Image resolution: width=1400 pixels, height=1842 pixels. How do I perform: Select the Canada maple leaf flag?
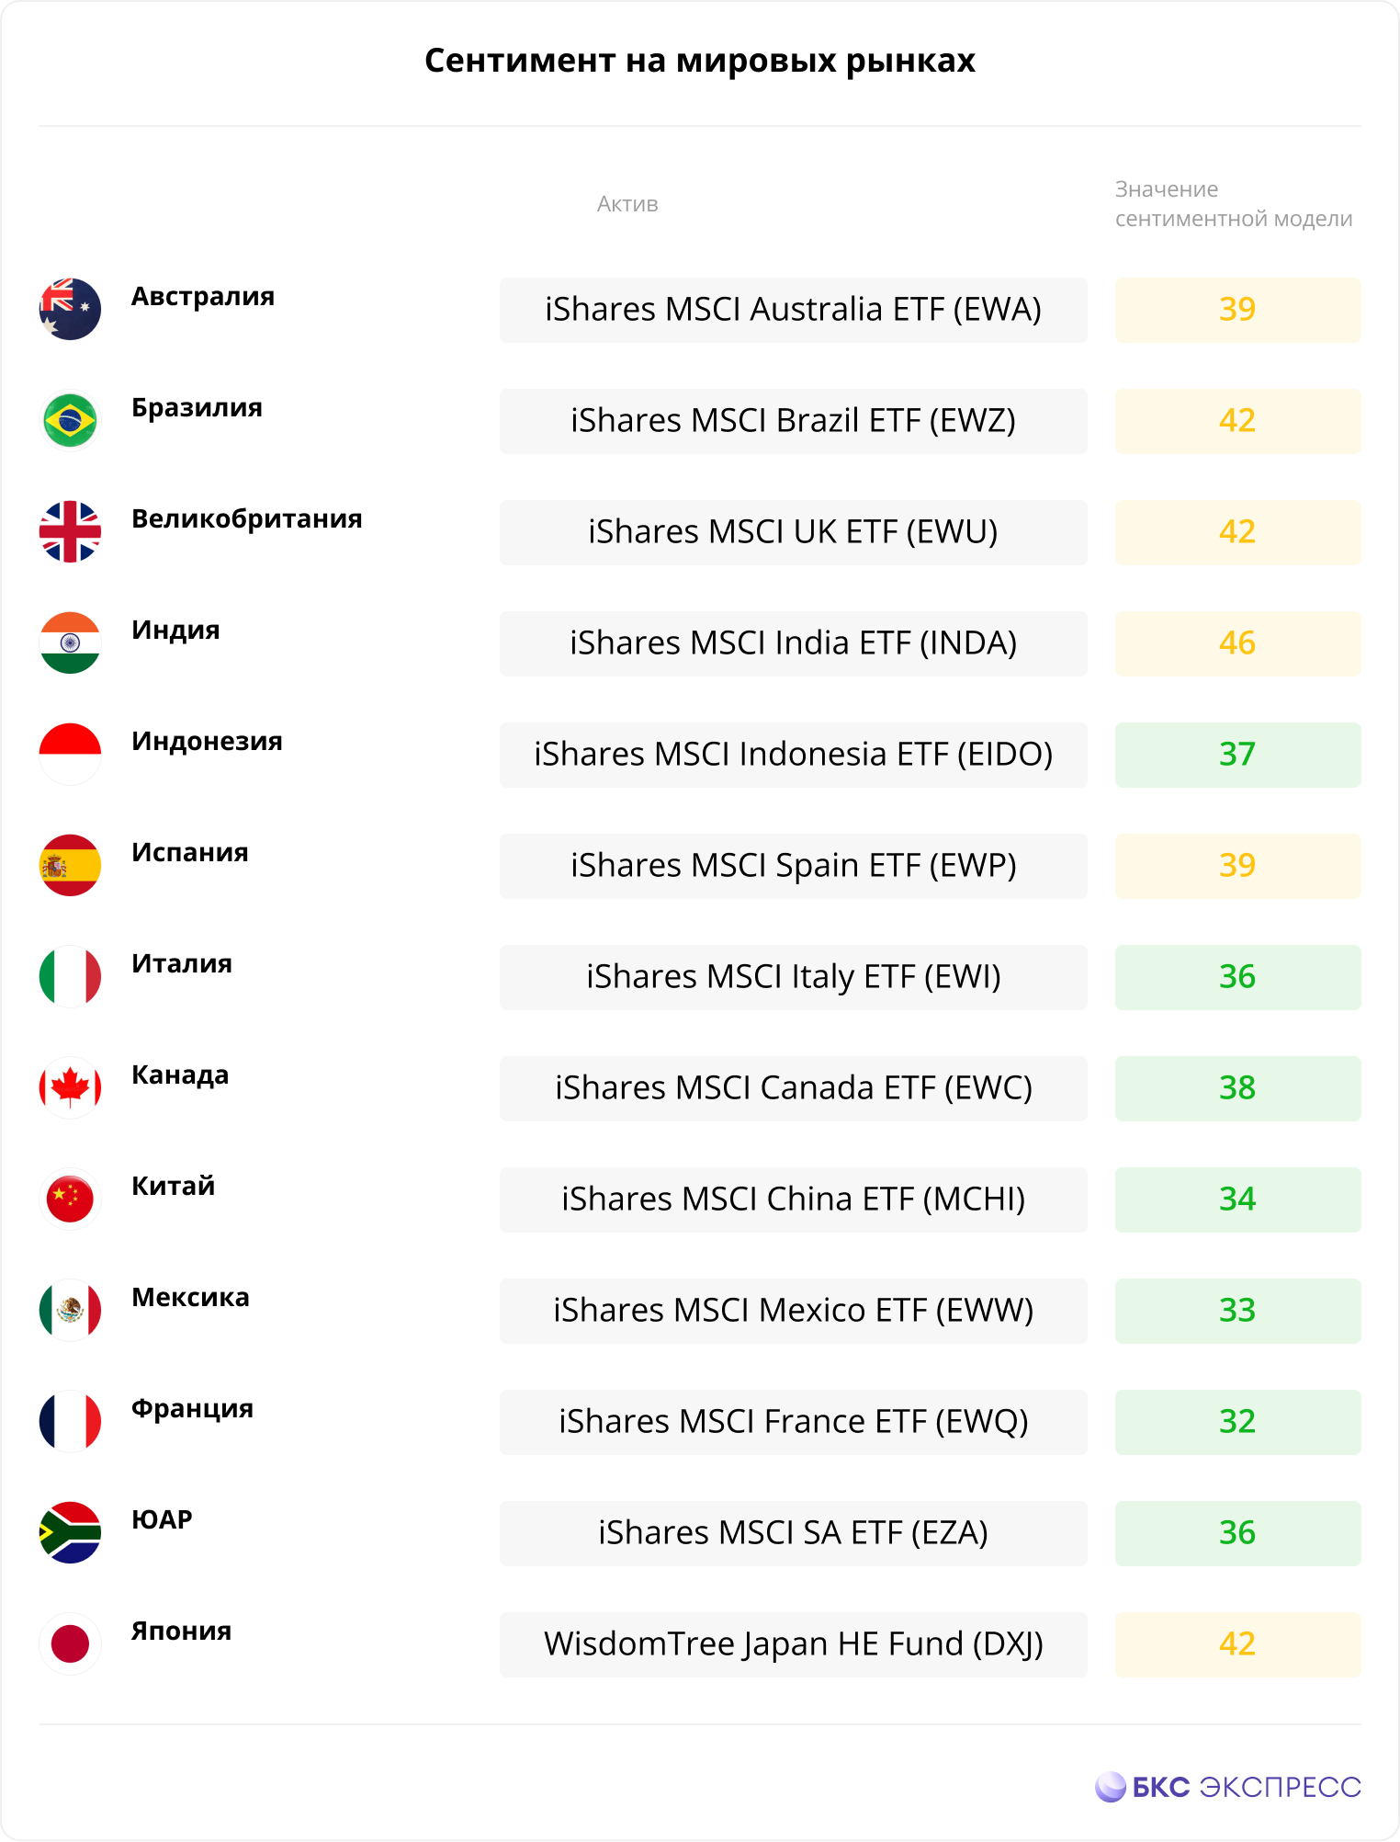(70, 1087)
